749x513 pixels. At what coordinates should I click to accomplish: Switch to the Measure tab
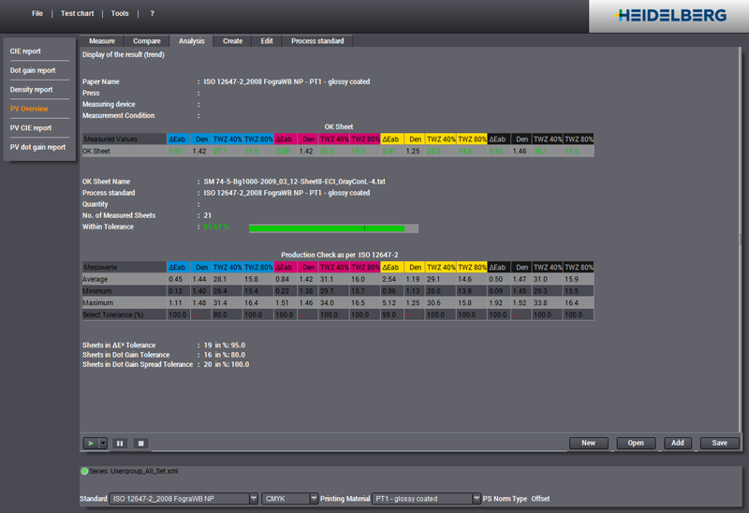coord(102,41)
